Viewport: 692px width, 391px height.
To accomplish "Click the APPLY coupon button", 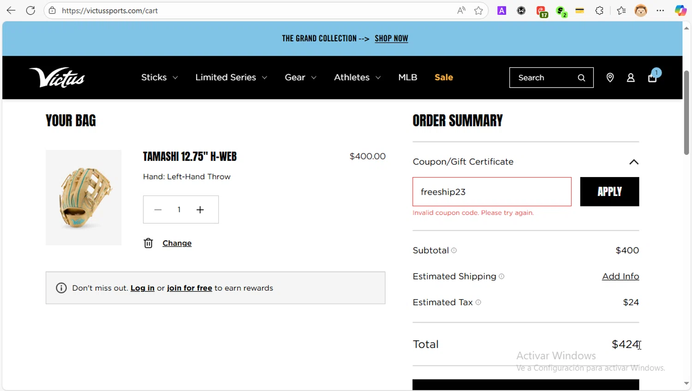I will (x=609, y=191).
